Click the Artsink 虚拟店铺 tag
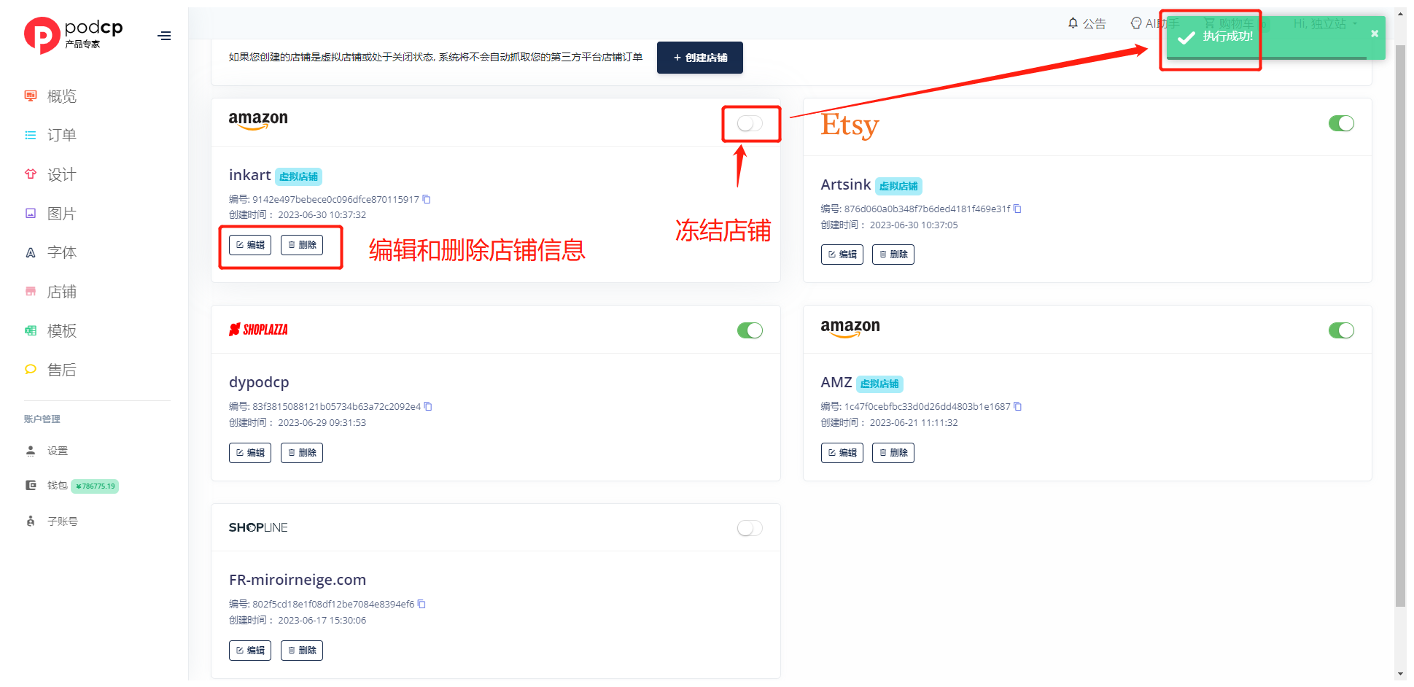1414x687 pixels. coord(898,186)
